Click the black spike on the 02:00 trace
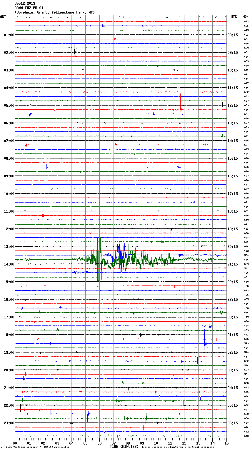This screenshot has width=250, height=451. [74, 50]
